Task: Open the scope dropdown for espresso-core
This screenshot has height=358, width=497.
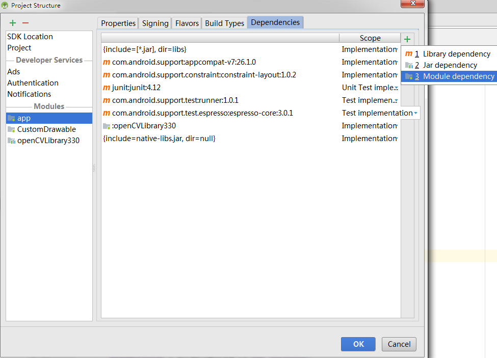Action: point(416,113)
